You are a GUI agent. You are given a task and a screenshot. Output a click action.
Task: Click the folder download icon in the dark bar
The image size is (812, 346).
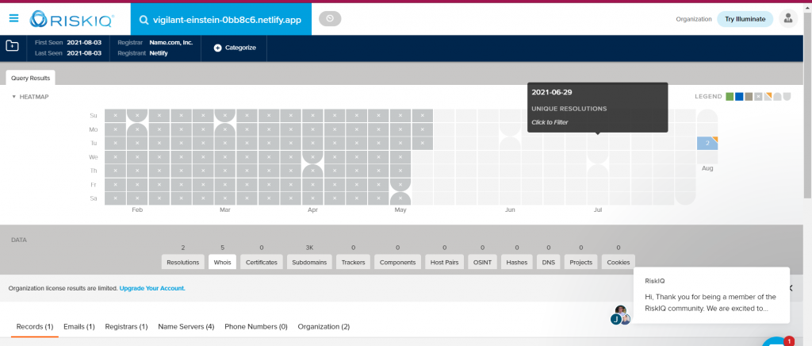pyautogui.click(x=12, y=46)
